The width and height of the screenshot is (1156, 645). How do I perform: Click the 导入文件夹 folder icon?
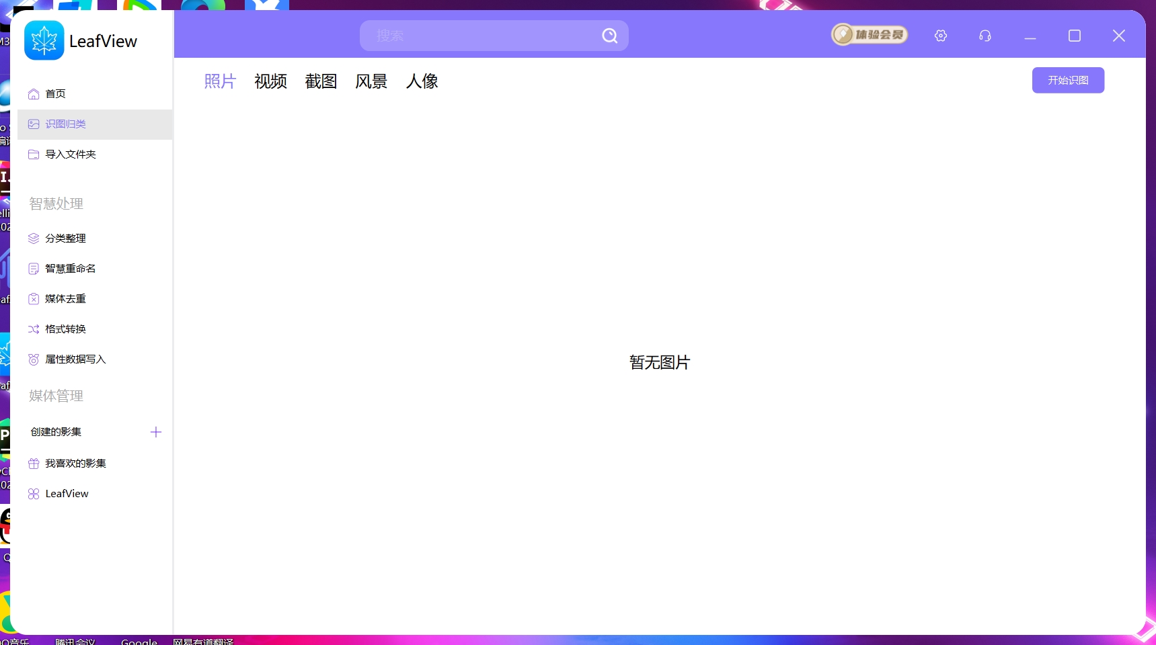pyautogui.click(x=34, y=155)
